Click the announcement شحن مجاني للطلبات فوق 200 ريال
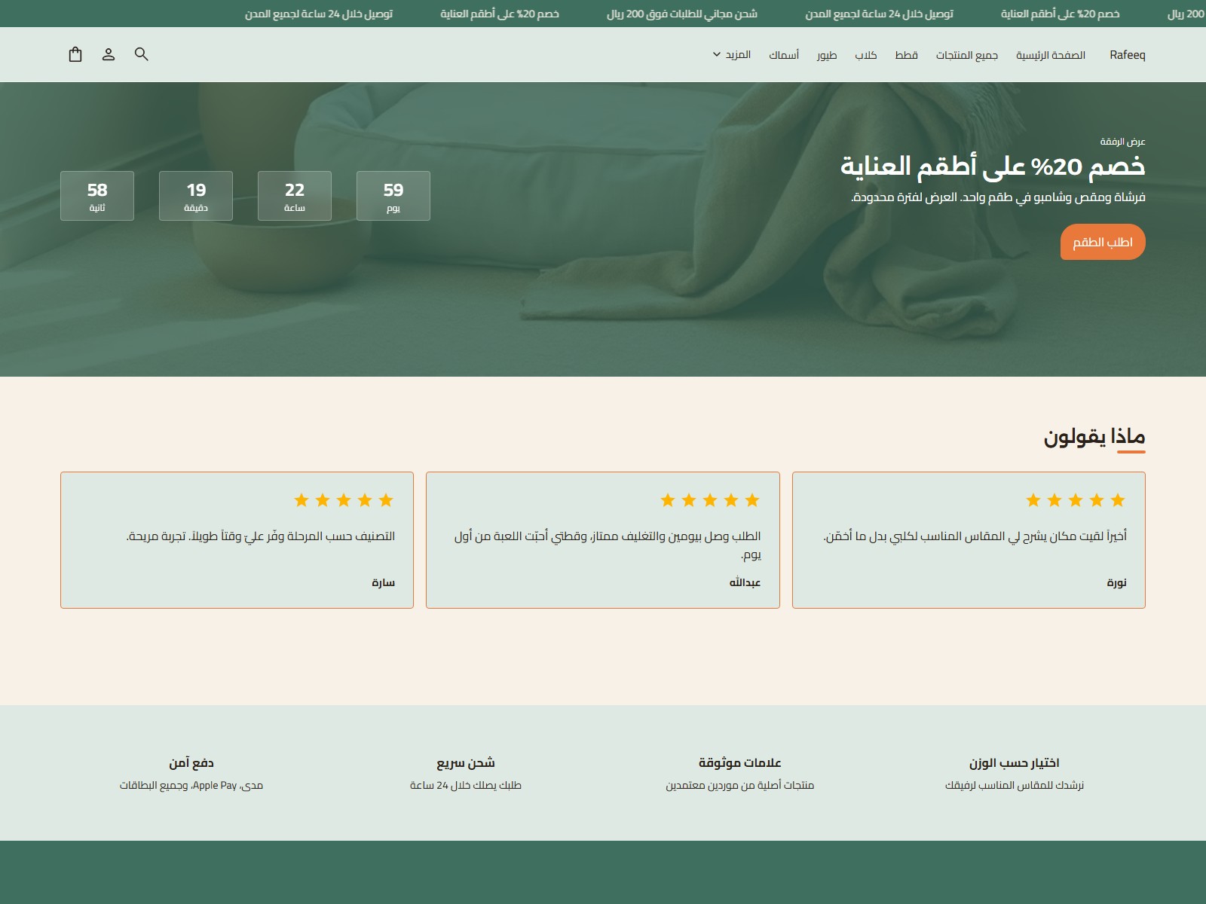The width and height of the screenshot is (1206, 904). (682, 14)
